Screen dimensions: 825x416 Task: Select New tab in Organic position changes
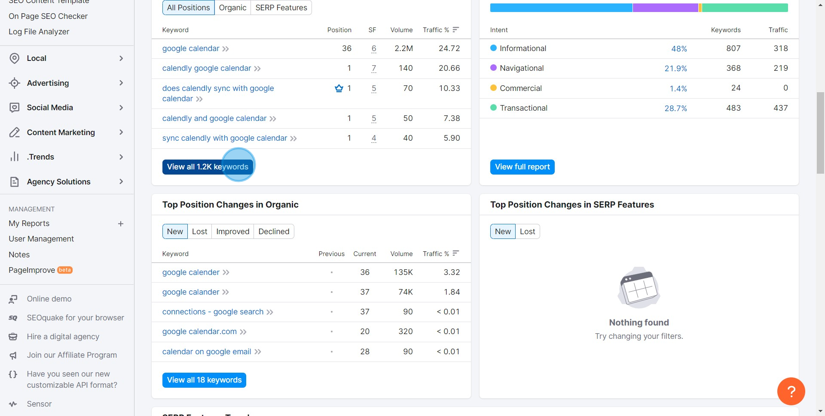pyautogui.click(x=175, y=232)
